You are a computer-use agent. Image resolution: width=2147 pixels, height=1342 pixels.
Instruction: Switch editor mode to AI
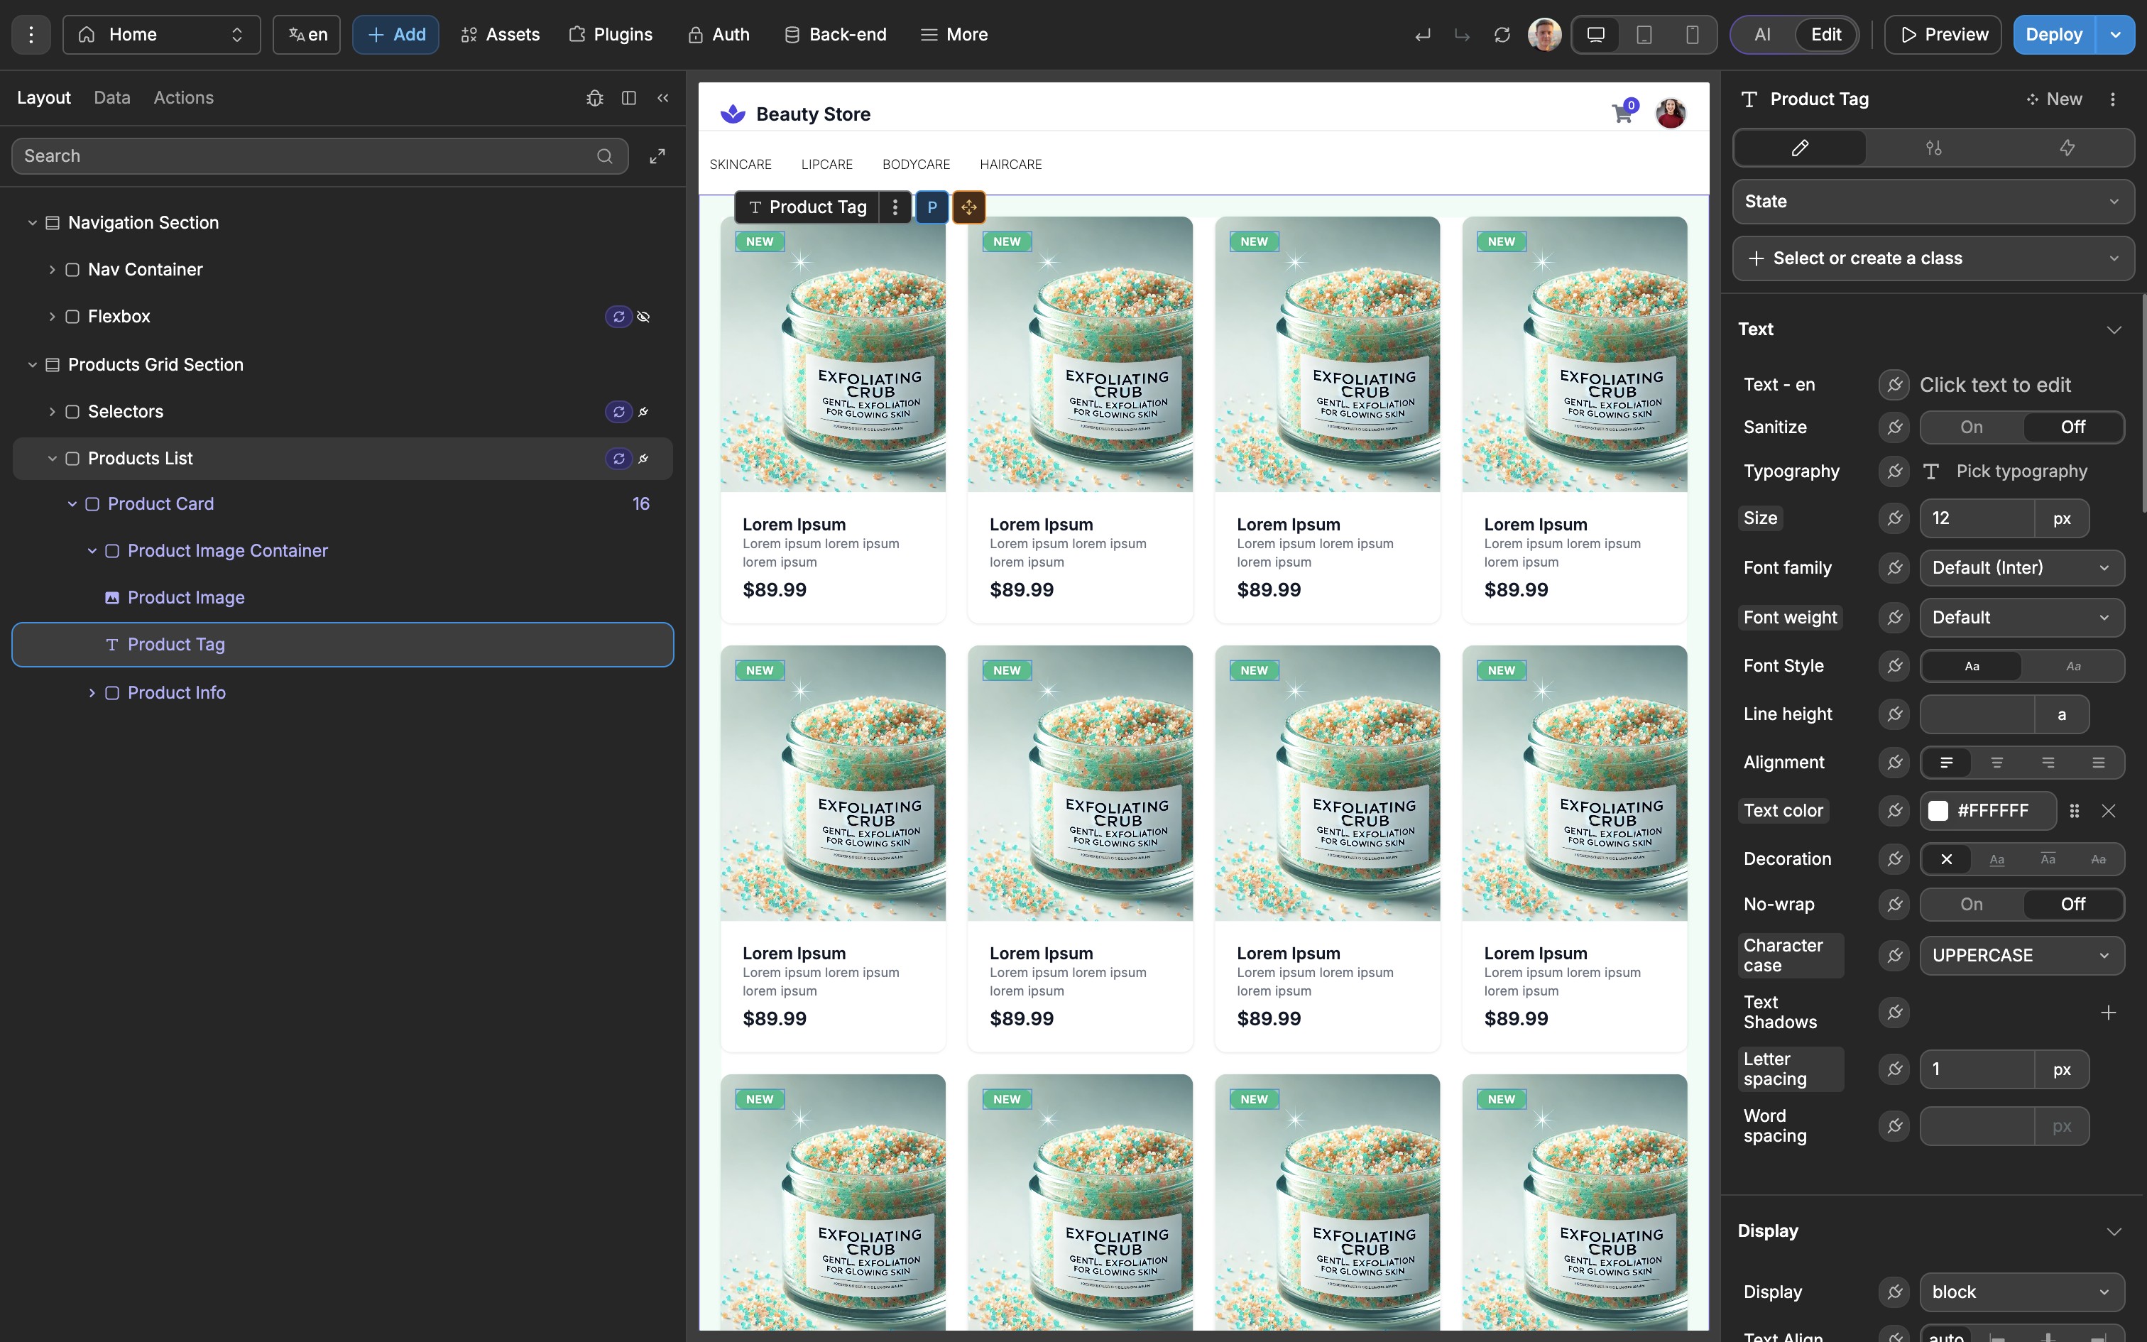click(1763, 35)
